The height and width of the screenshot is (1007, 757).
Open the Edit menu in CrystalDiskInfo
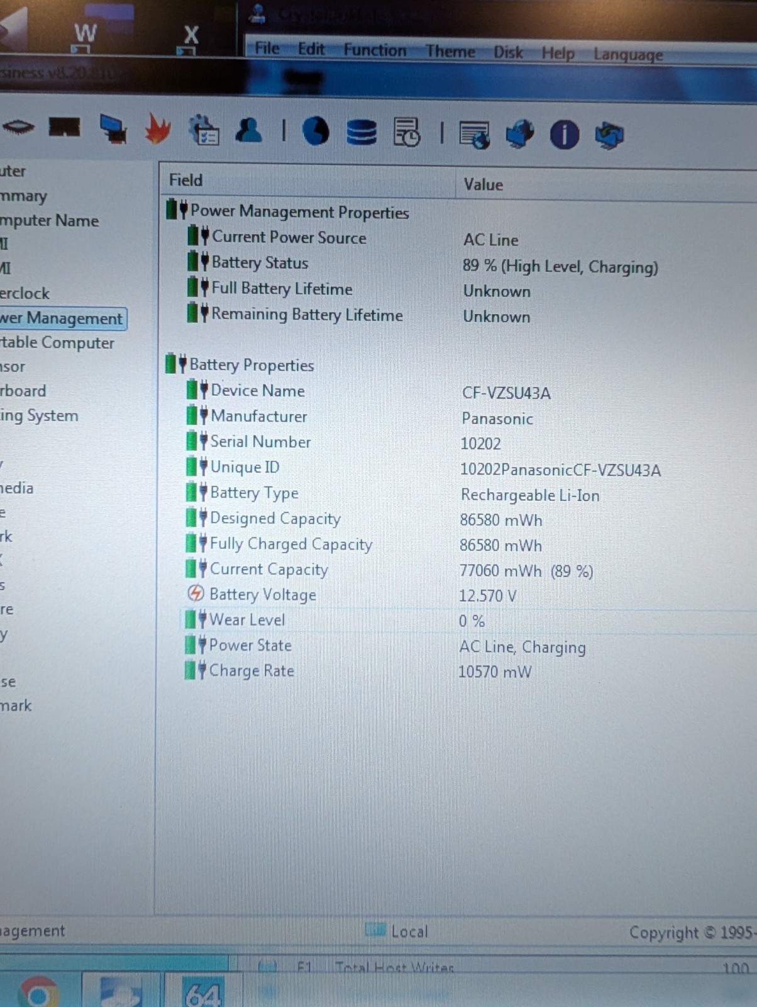tap(311, 49)
